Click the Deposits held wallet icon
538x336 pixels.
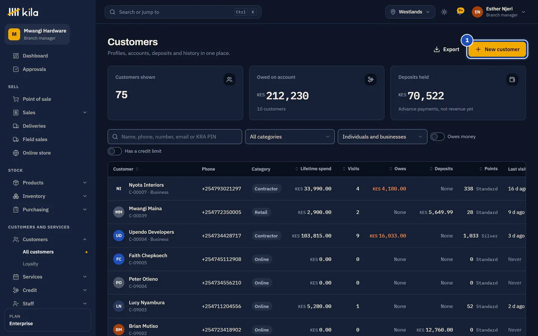coord(512,80)
